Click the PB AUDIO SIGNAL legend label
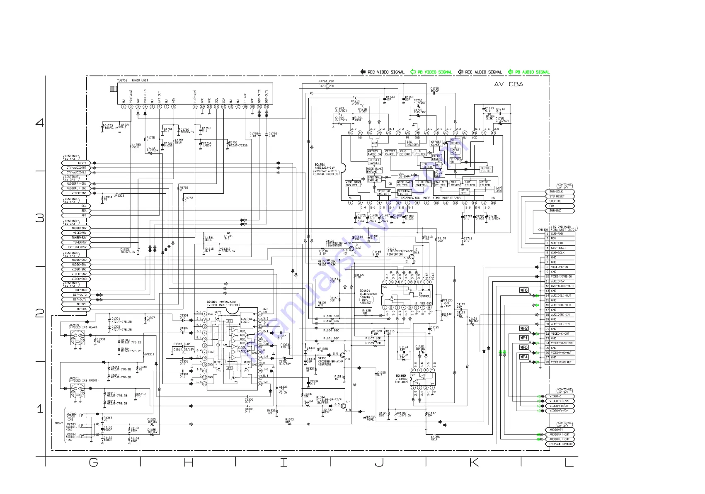Viewport: 705px width, 494px height. (x=532, y=72)
